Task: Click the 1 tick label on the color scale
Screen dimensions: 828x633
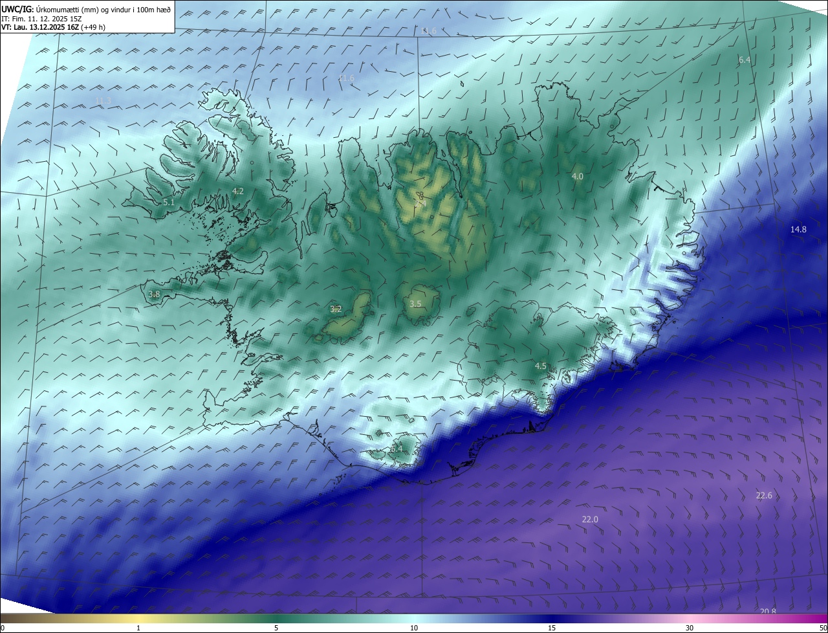Action: tap(138, 628)
